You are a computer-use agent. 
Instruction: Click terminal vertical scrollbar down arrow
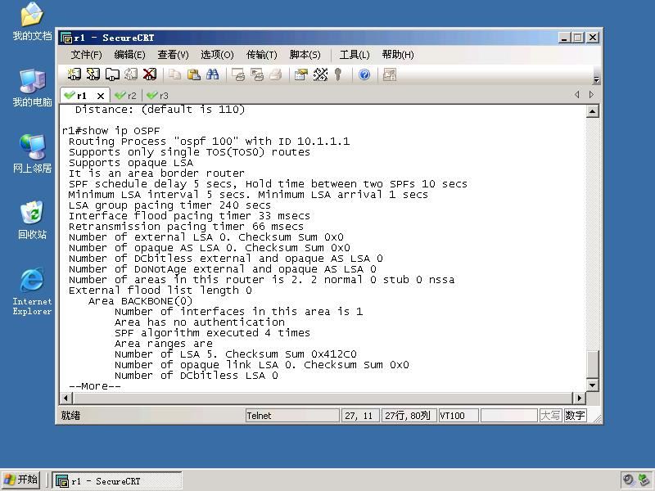pyautogui.click(x=592, y=385)
